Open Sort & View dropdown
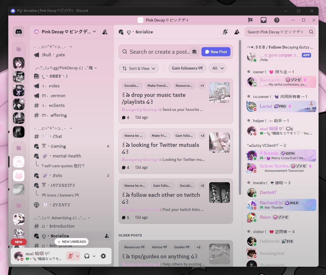This screenshot has height=275, width=326. pyautogui.click(x=139, y=68)
